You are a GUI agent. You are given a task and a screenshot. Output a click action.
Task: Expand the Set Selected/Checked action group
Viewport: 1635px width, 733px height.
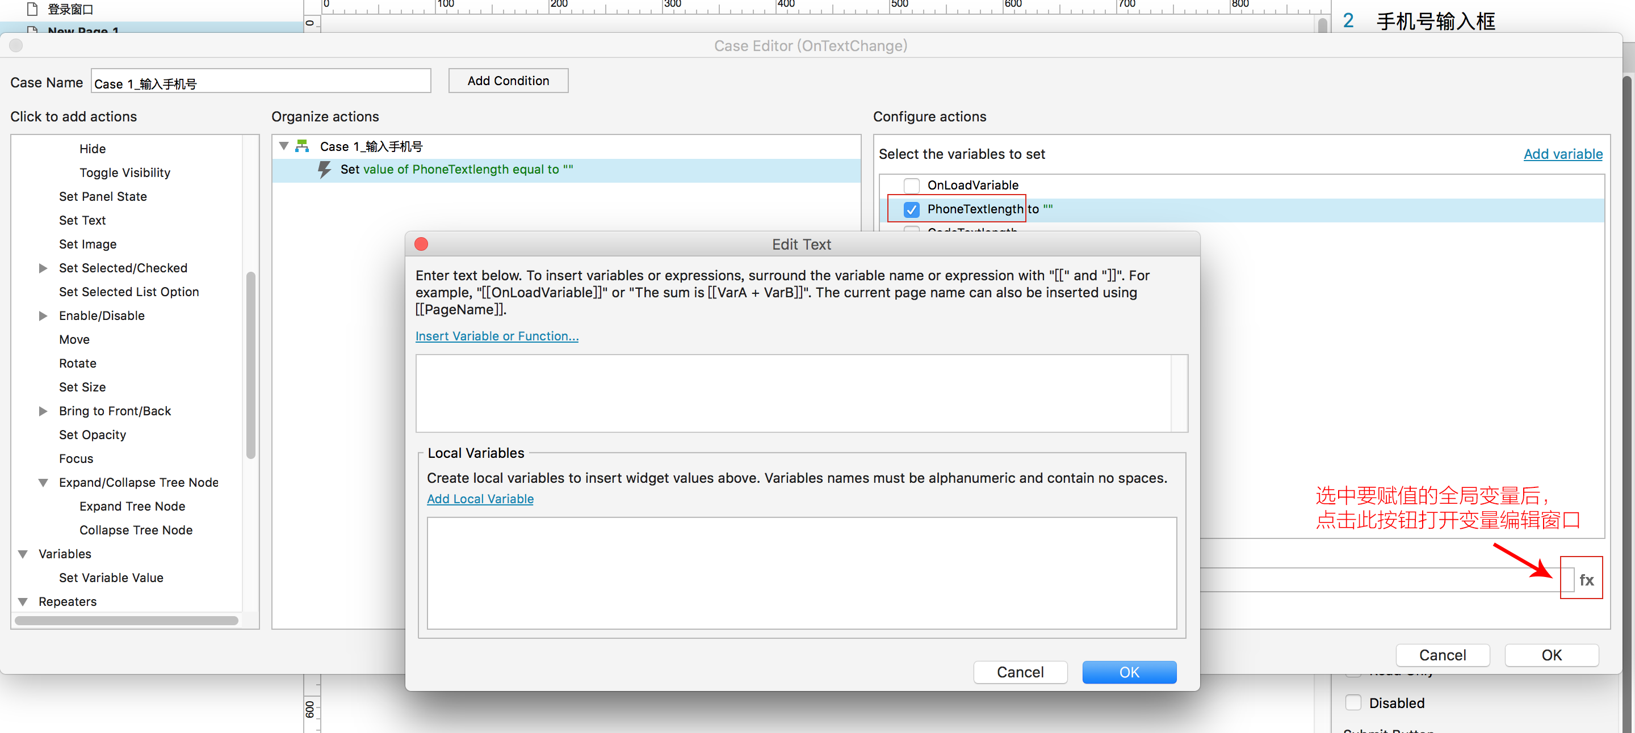(x=43, y=268)
